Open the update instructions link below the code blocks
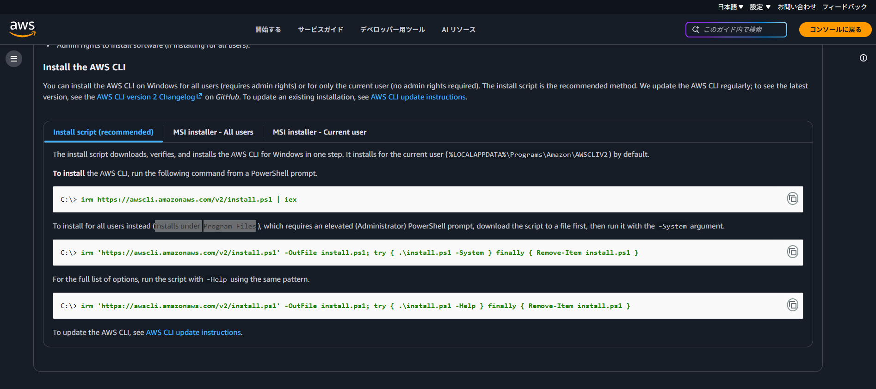Screen dimensions: 876x389 pyautogui.click(x=193, y=333)
